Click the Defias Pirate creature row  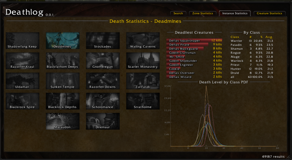pos(194,45)
